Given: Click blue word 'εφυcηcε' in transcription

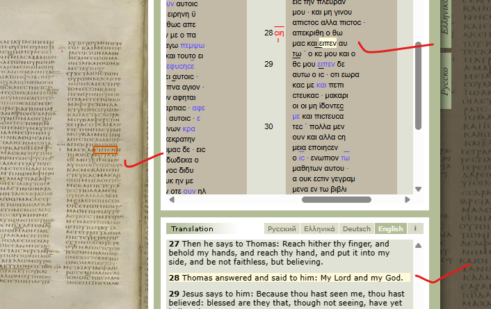Looking at the screenshot, I should click(181, 66).
